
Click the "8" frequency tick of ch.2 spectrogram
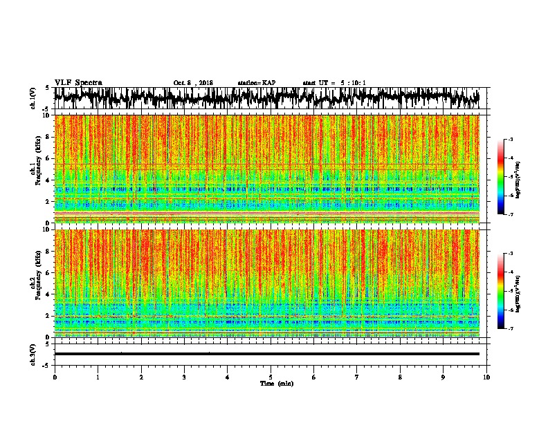(x=48, y=252)
